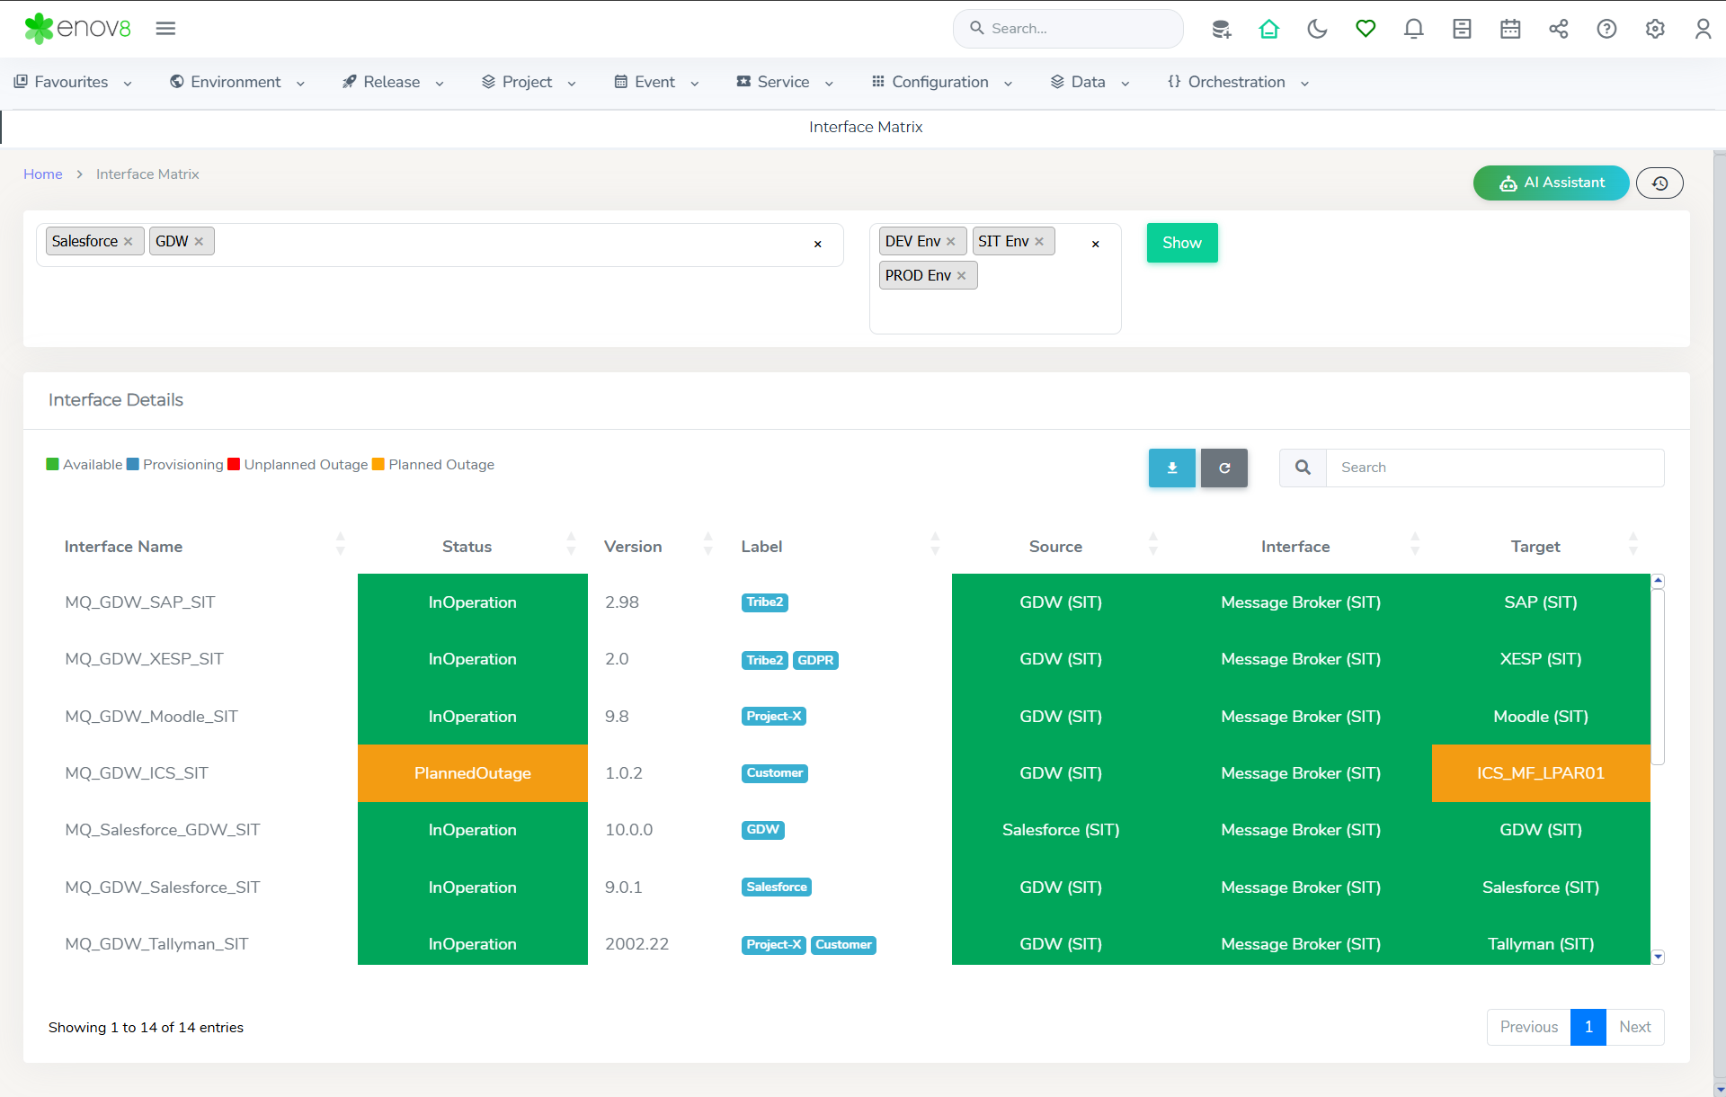Viewport: 1726px width, 1097px height.
Task: Click the green heart health icon
Action: click(1366, 29)
